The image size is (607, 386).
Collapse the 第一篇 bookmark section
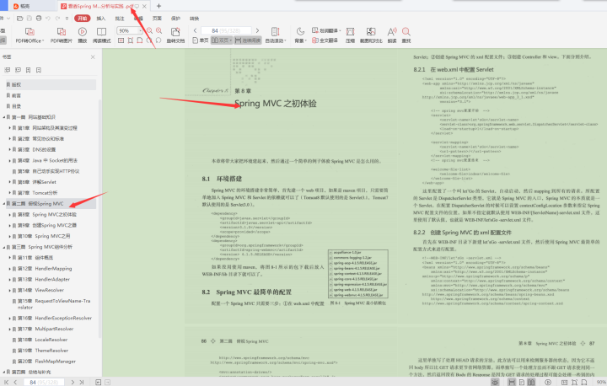click(x=4, y=117)
